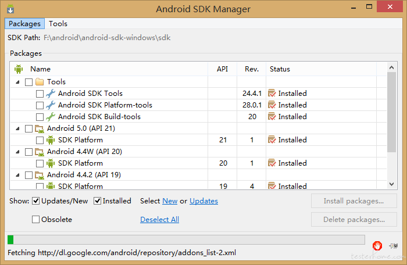Click the wrench icon for Android SDK Tools
407x265 pixels.
tap(51, 94)
